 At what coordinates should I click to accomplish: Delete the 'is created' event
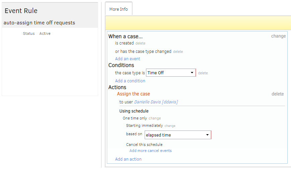(140, 44)
